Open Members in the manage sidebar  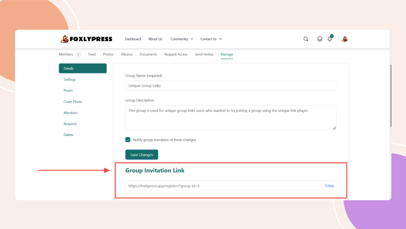(71, 113)
